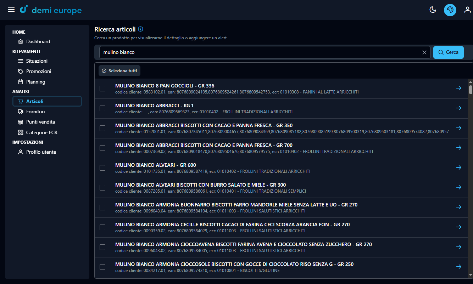Click MULINO BIANCO ARMONIA CECILLE item title
Viewport: 473px width, 284px height.
[x=233, y=225]
